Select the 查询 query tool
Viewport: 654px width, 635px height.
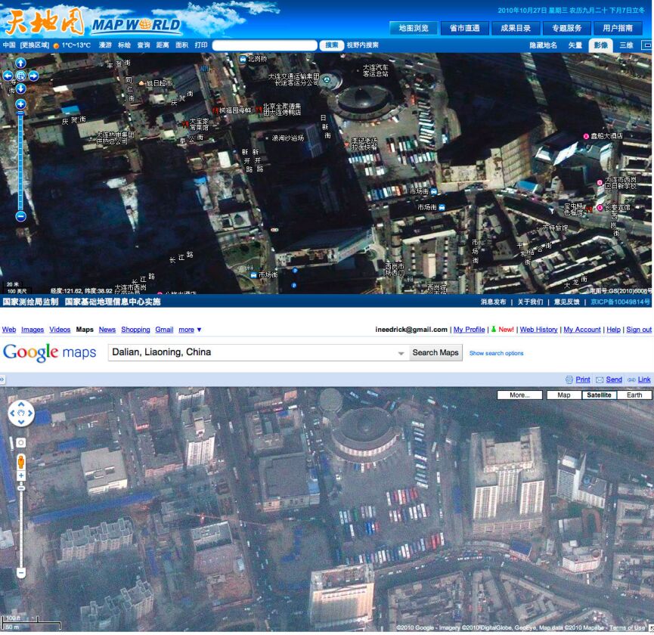[x=144, y=45]
